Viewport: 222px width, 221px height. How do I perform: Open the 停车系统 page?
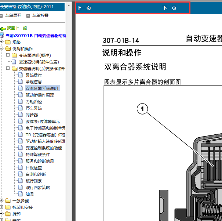pyautogui.click(x=34, y=108)
